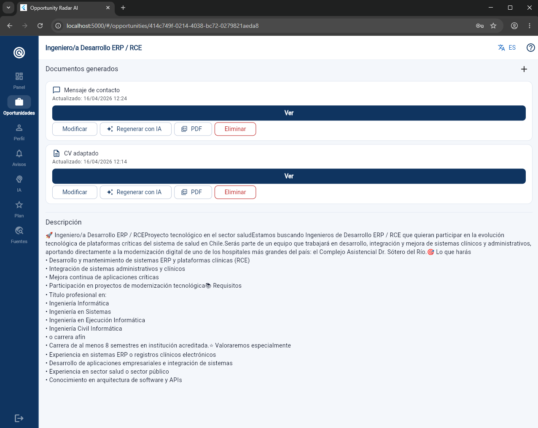Open the Plan star section
This screenshot has width=538, height=428.
click(19, 209)
